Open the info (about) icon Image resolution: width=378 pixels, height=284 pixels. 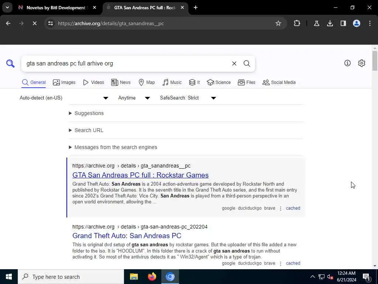347,63
